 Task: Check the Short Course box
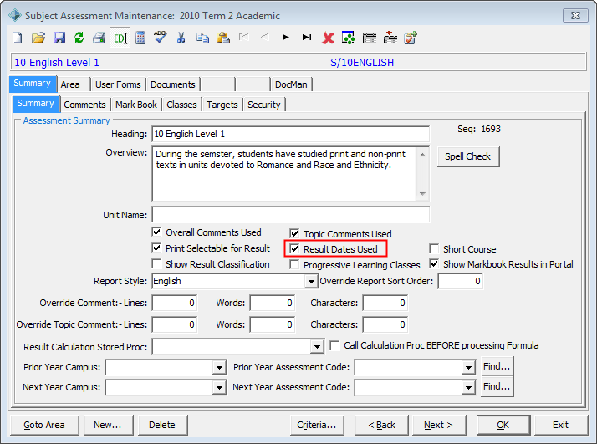(434, 249)
